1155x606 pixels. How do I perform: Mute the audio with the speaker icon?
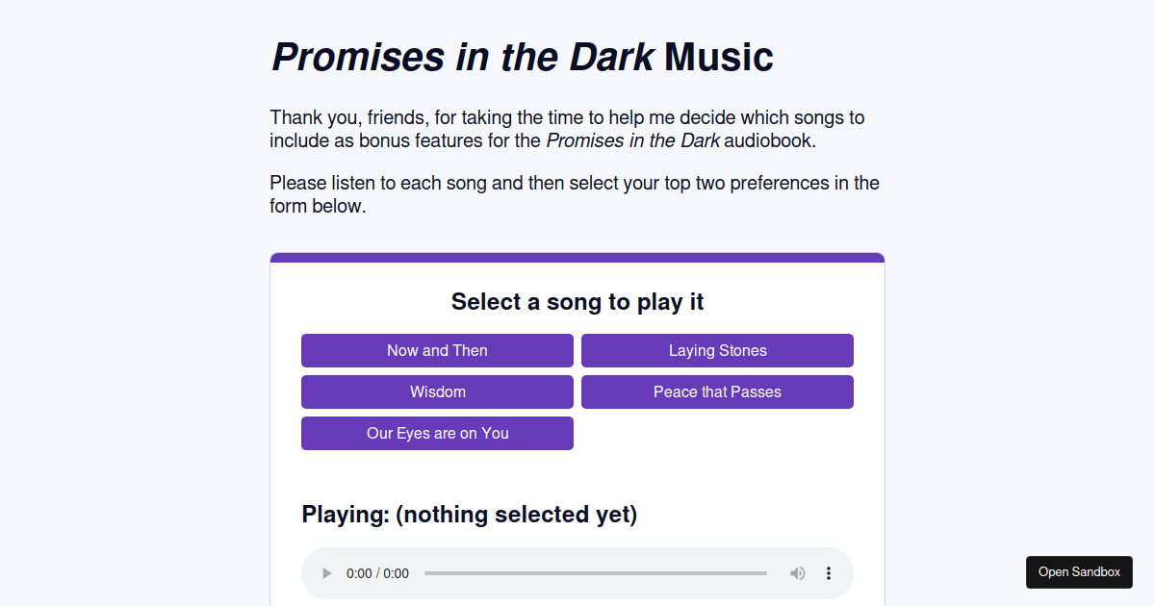click(x=797, y=572)
